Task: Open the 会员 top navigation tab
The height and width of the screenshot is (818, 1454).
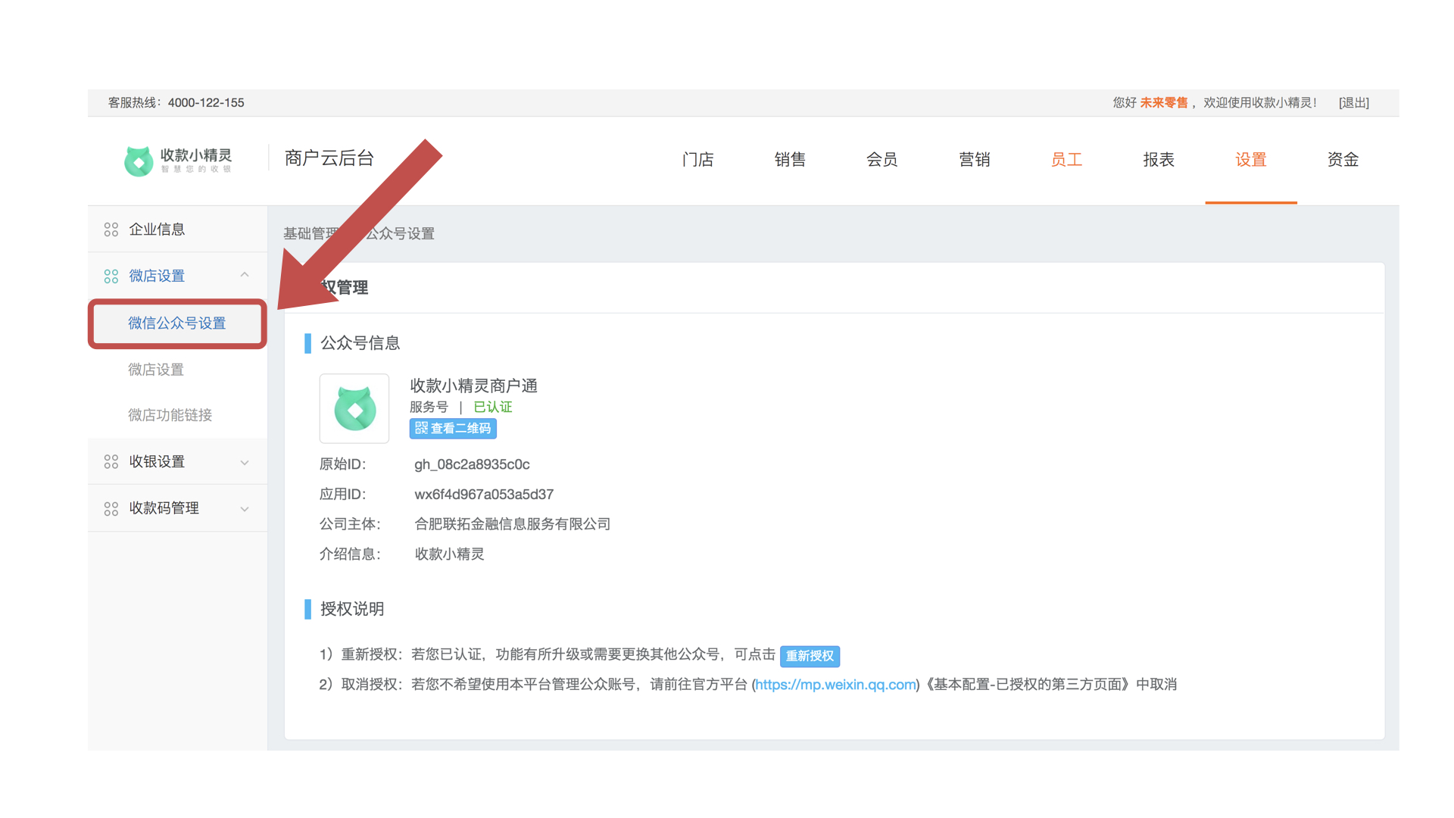Action: (882, 160)
